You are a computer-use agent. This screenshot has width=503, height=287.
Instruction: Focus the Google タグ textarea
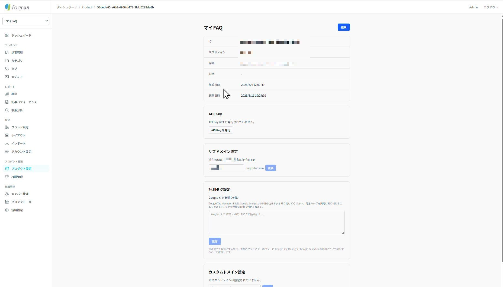point(276,223)
